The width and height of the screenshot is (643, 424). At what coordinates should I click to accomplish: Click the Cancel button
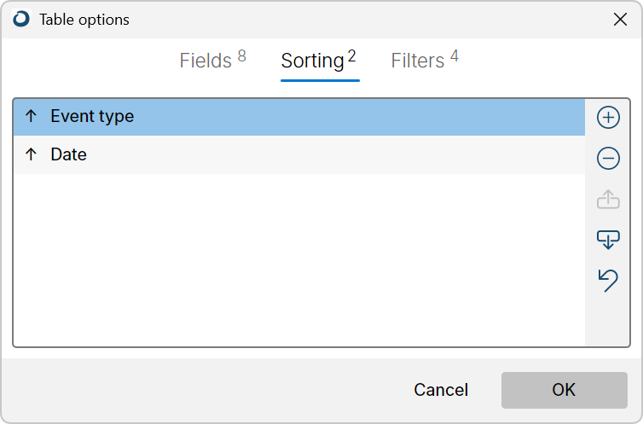point(441,390)
